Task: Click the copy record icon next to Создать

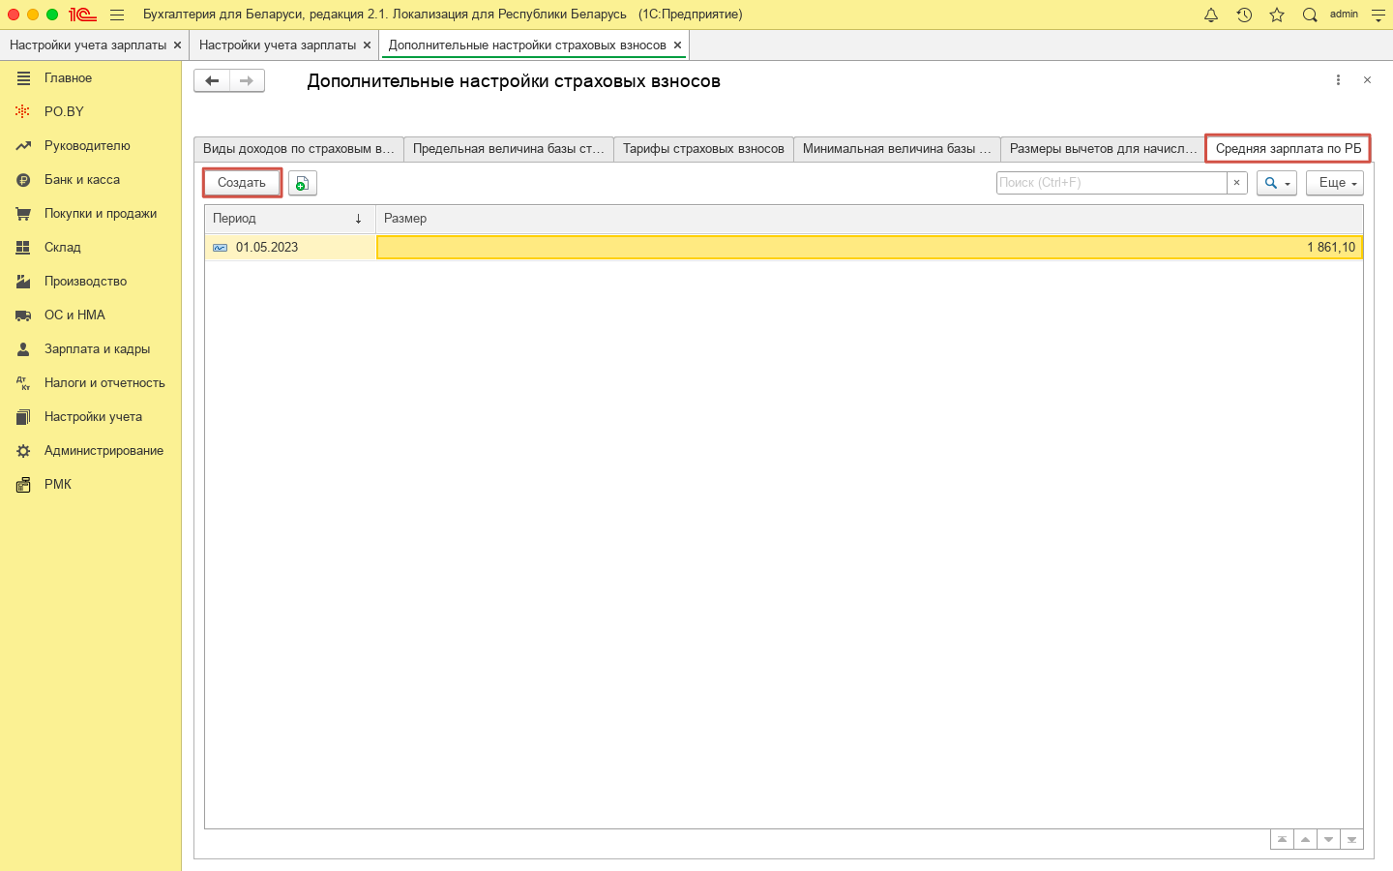Action: pyautogui.click(x=303, y=183)
